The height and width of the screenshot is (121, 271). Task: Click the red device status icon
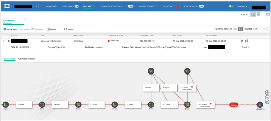pos(9,41)
